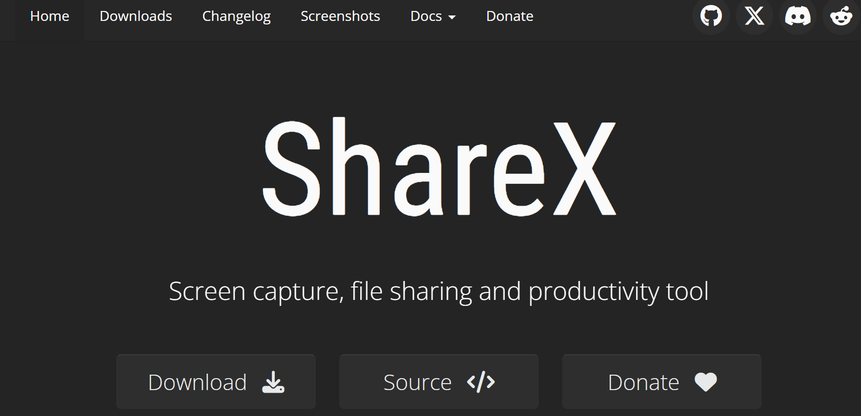Open the Source code button
Image resolution: width=861 pixels, height=416 pixels.
pos(439,382)
